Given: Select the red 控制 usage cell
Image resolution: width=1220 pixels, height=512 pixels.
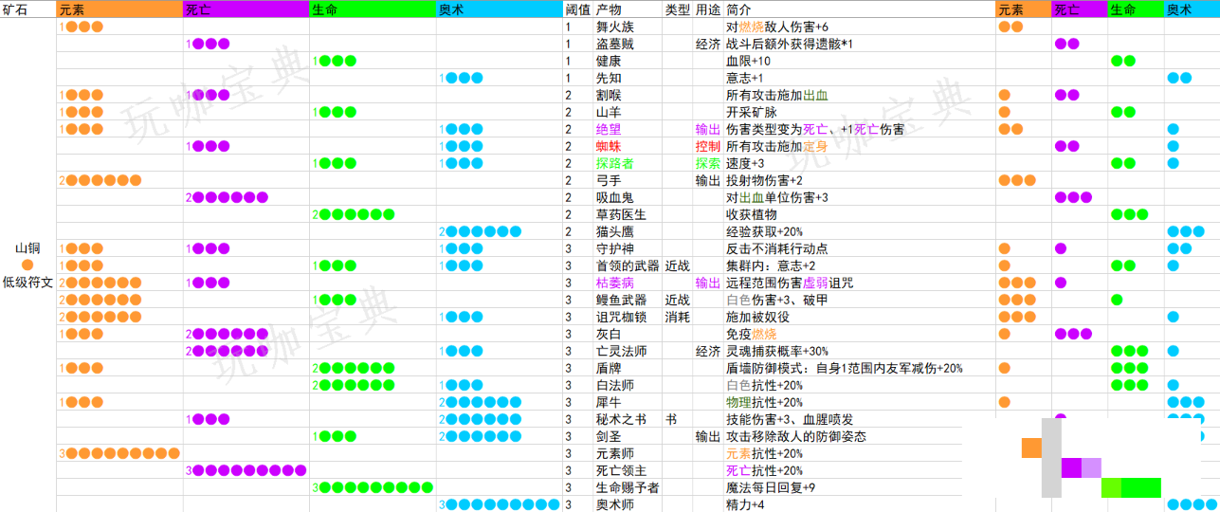Looking at the screenshot, I should click(707, 146).
